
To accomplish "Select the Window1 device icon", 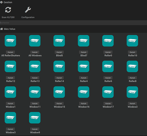I will click(10, 92).
